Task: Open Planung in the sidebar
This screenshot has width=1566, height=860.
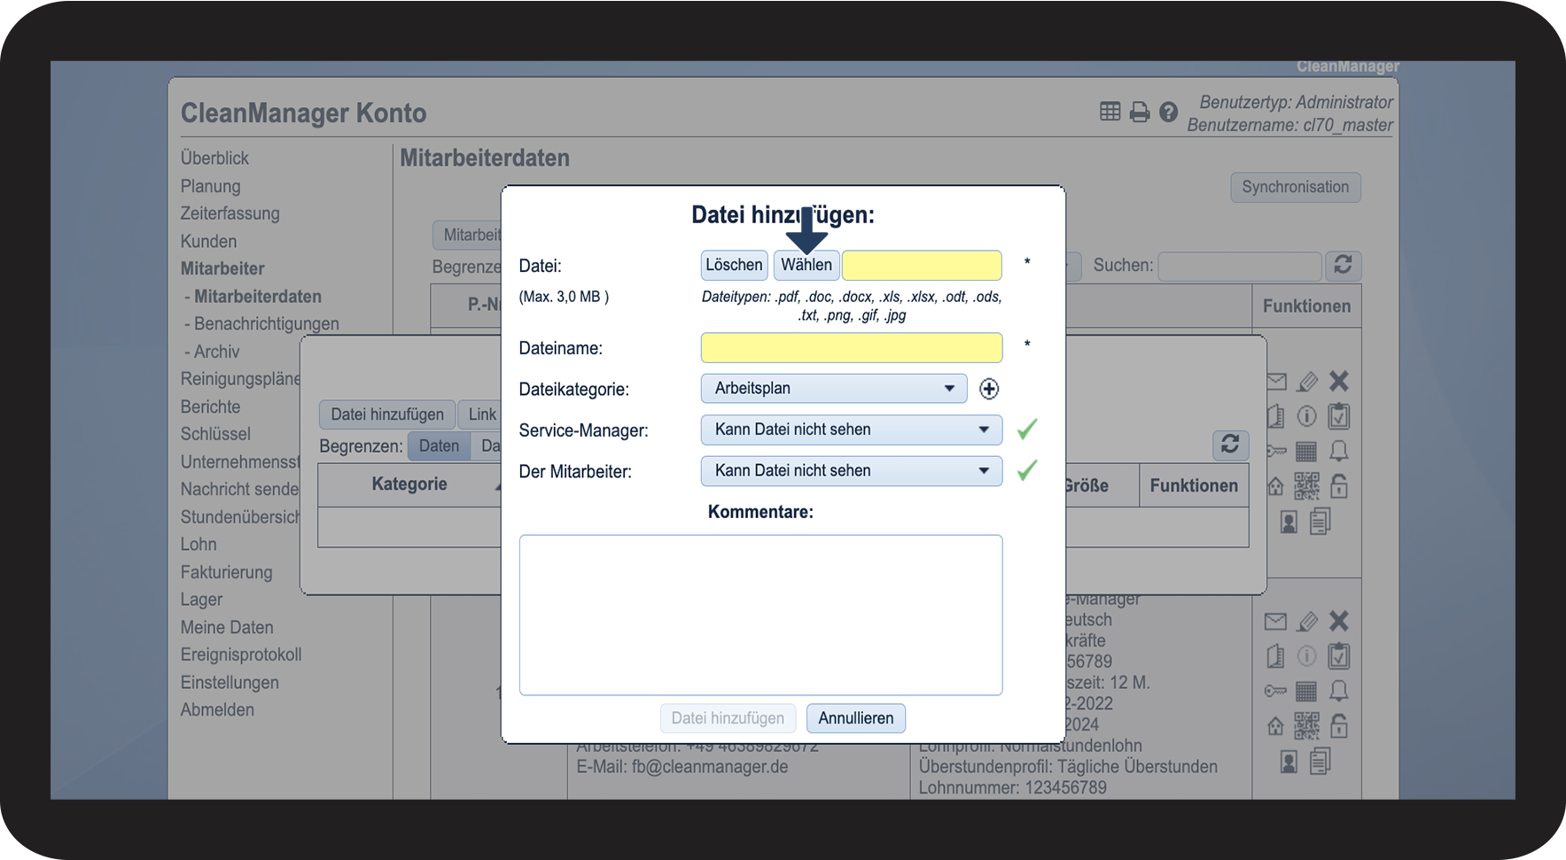Action: coord(210,186)
